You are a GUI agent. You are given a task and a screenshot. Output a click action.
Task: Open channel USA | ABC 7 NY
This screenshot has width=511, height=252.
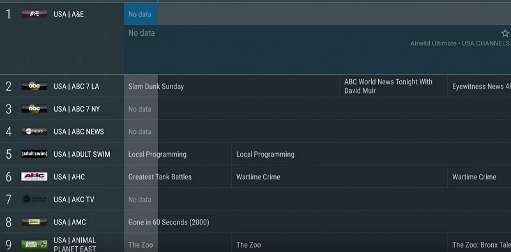[x=77, y=109]
